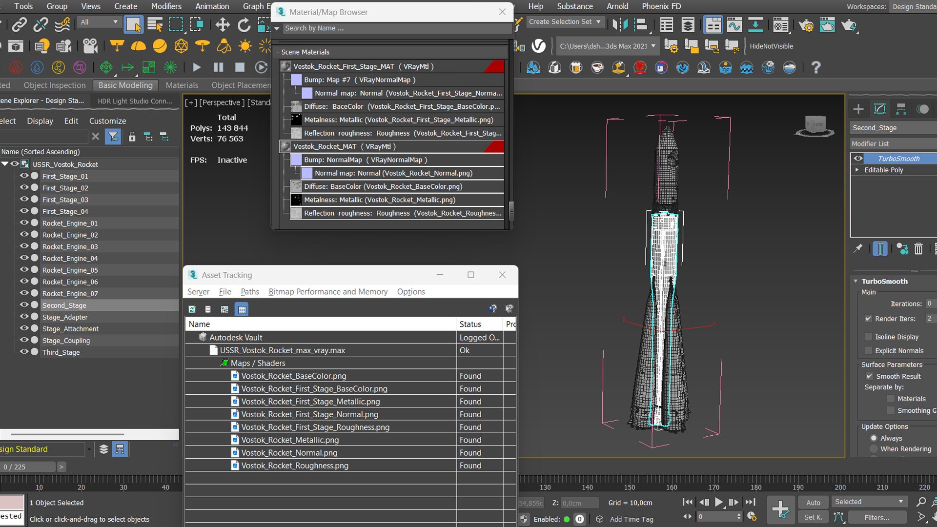Open the Create panel plus icon

coord(858,109)
